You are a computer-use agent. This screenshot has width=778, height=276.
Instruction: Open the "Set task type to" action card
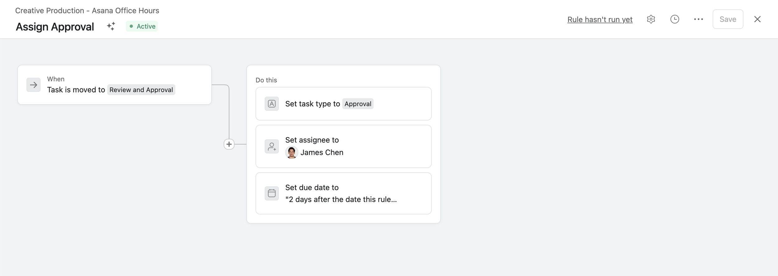(x=343, y=104)
